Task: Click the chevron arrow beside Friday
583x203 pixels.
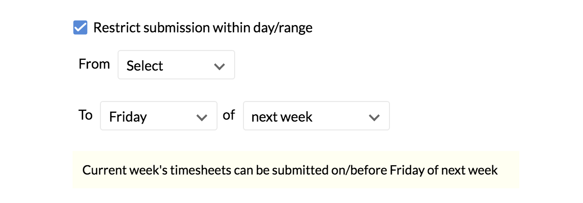Action: point(201,117)
